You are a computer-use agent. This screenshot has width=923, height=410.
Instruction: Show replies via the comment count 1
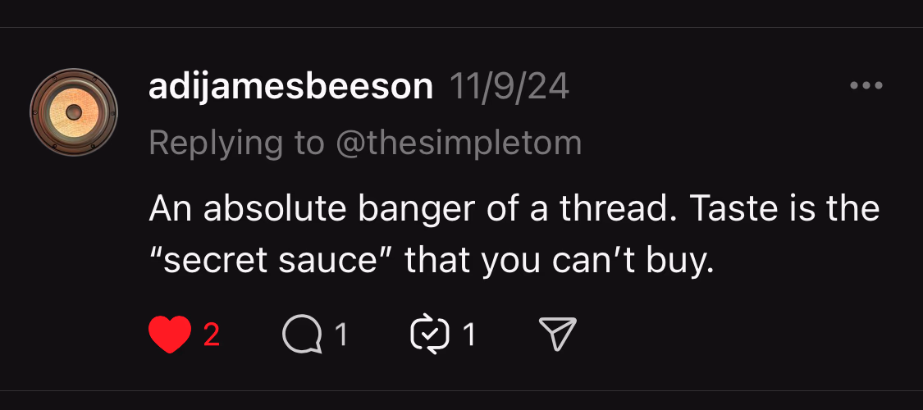coord(341,335)
